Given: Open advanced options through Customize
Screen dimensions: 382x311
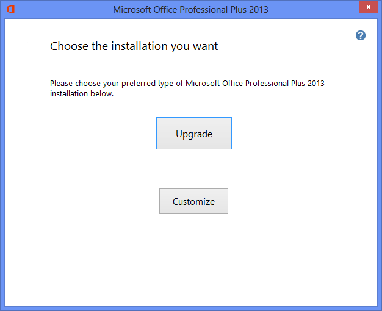Looking at the screenshot, I should (193, 201).
